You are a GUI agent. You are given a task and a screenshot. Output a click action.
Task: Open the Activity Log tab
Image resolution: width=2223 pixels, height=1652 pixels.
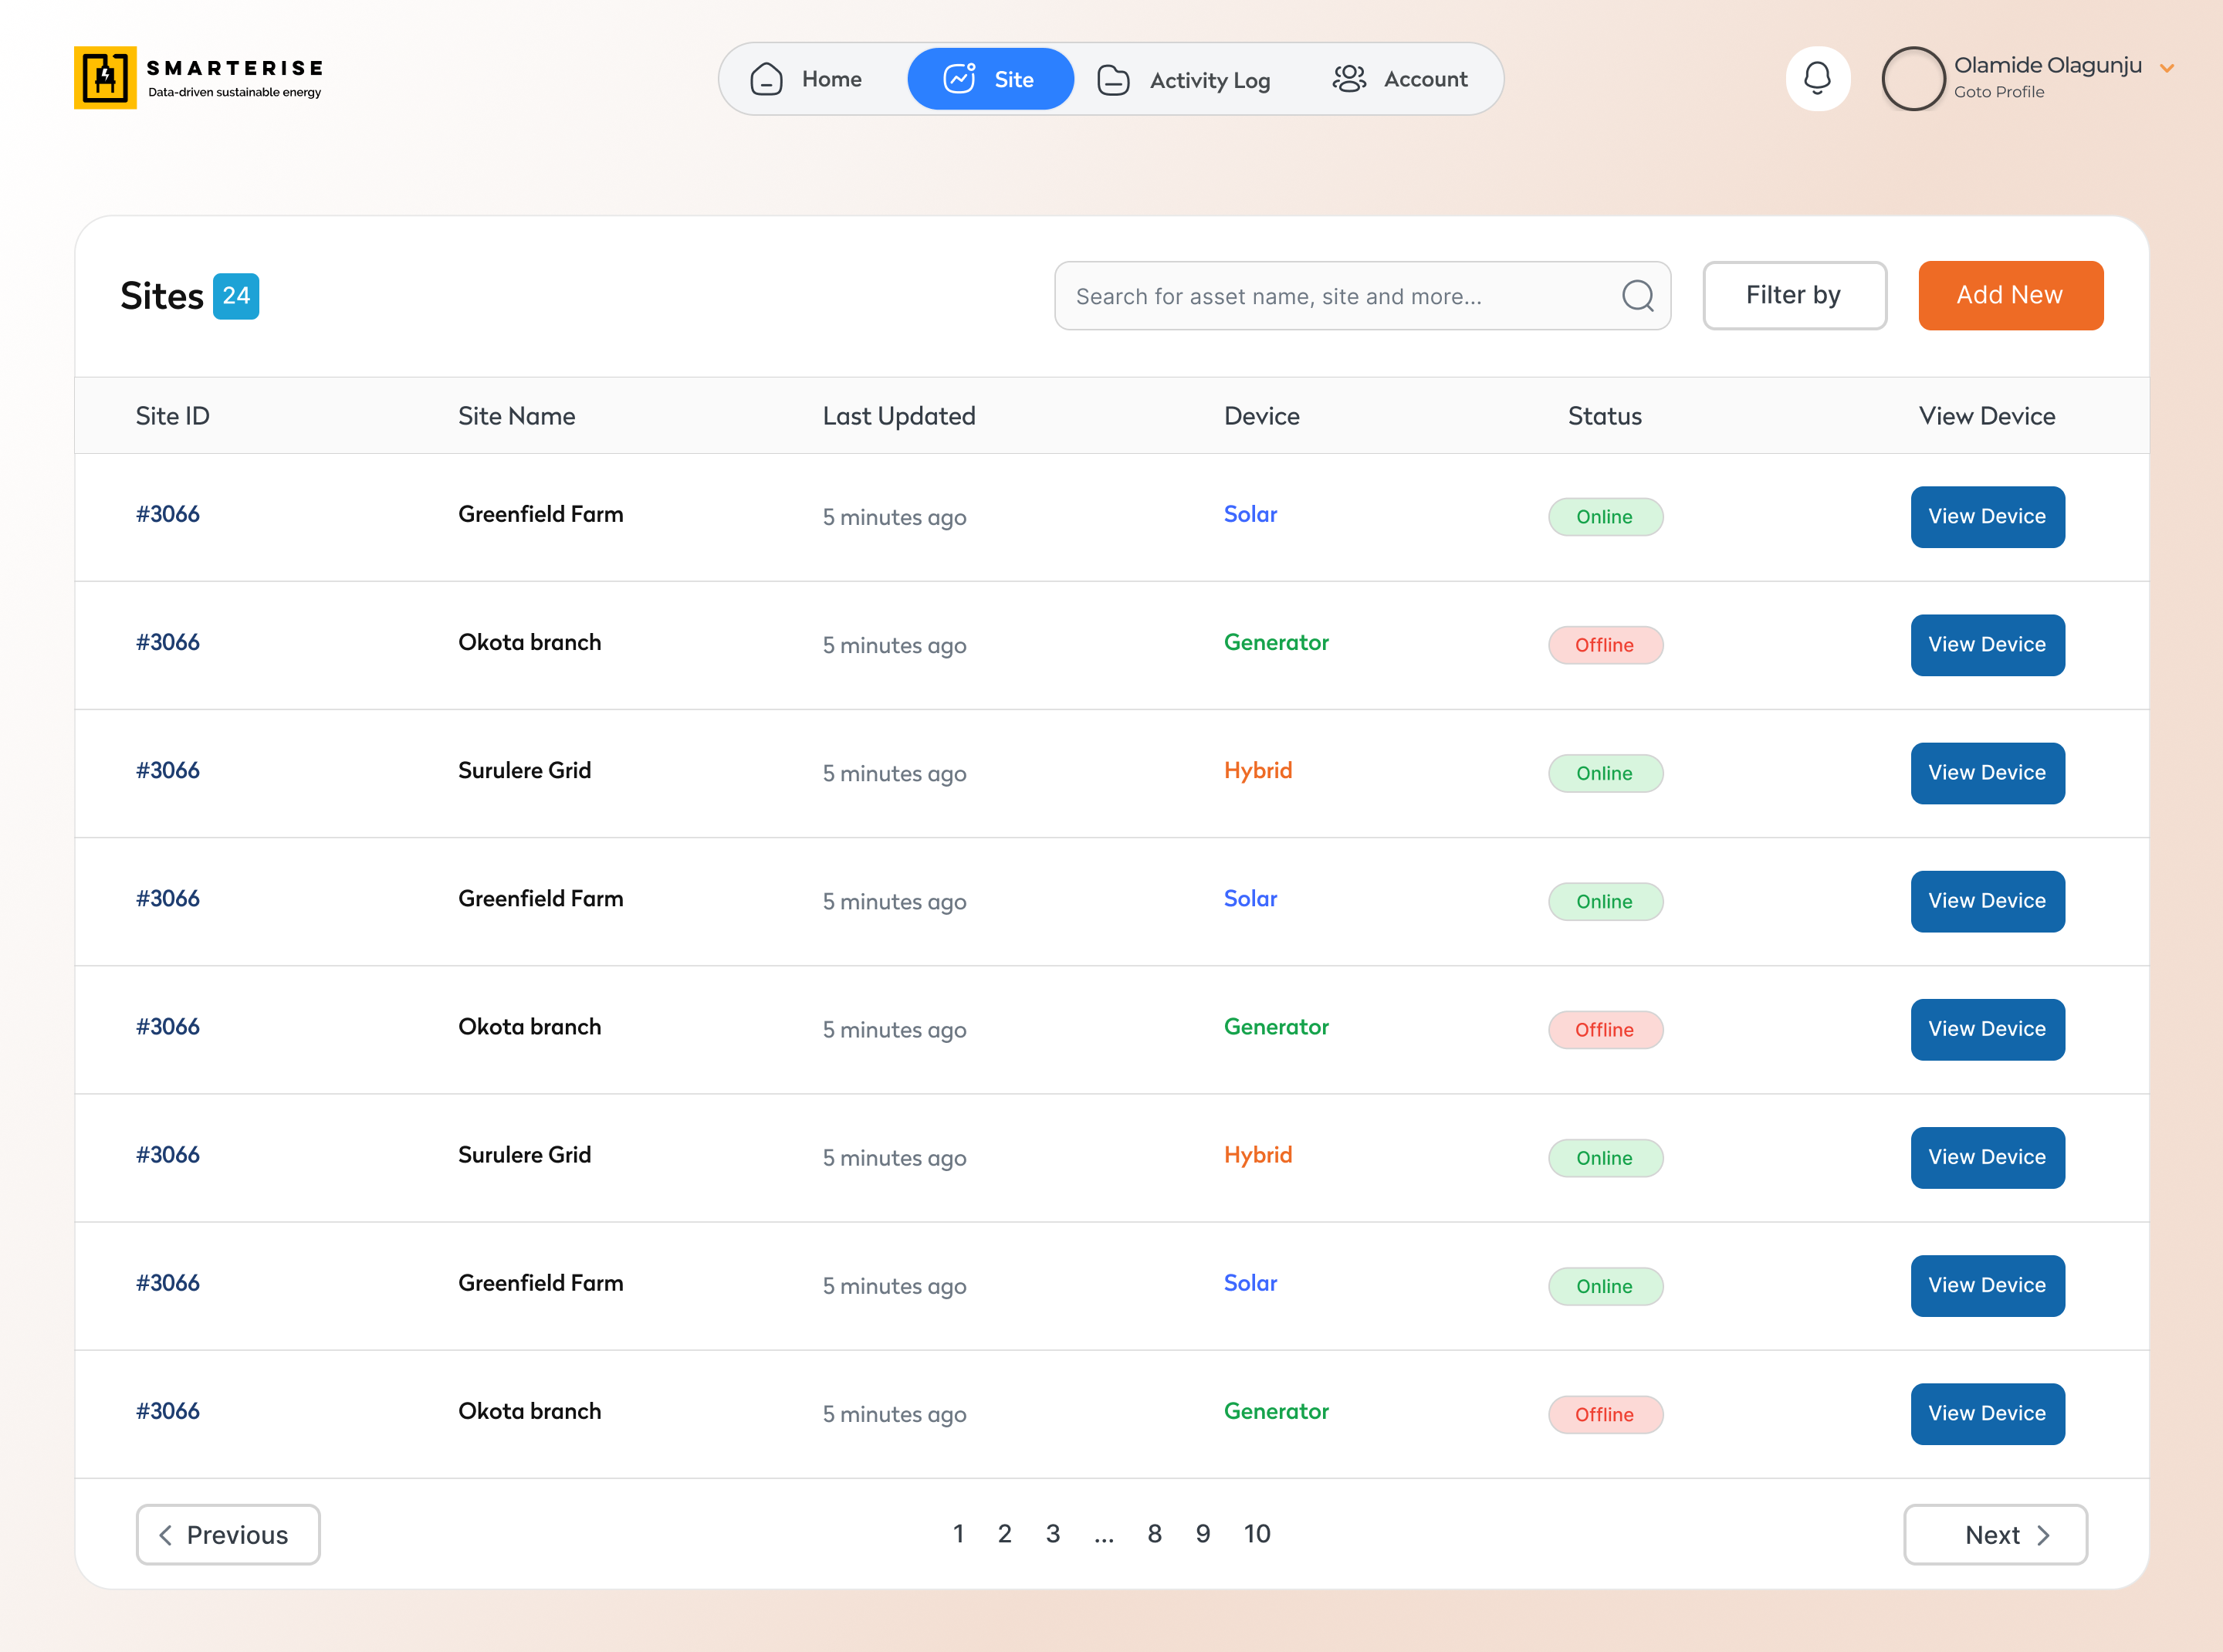[1184, 79]
